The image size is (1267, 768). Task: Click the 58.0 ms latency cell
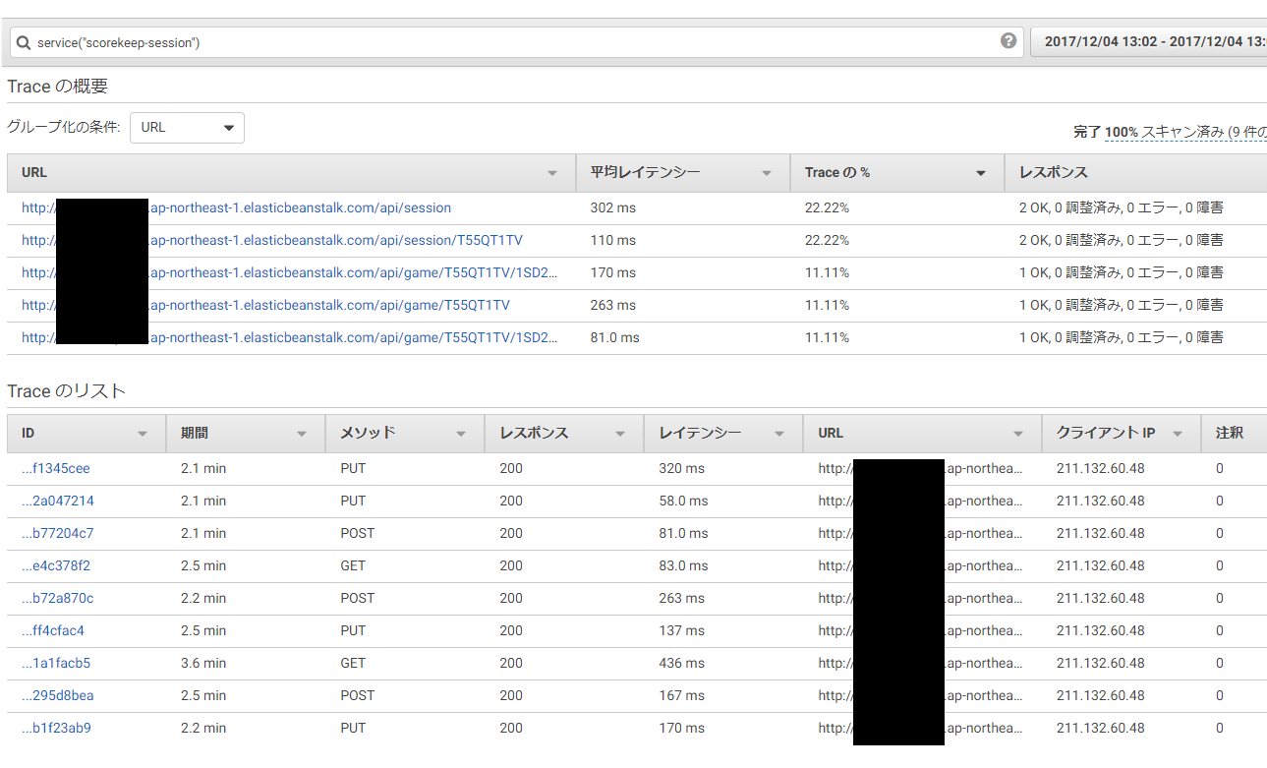[x=683, y=501]
